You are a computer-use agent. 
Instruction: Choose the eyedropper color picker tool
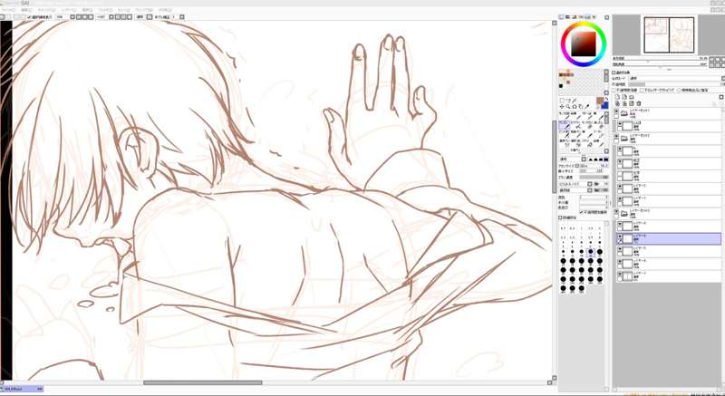click(x=587, y=106)
